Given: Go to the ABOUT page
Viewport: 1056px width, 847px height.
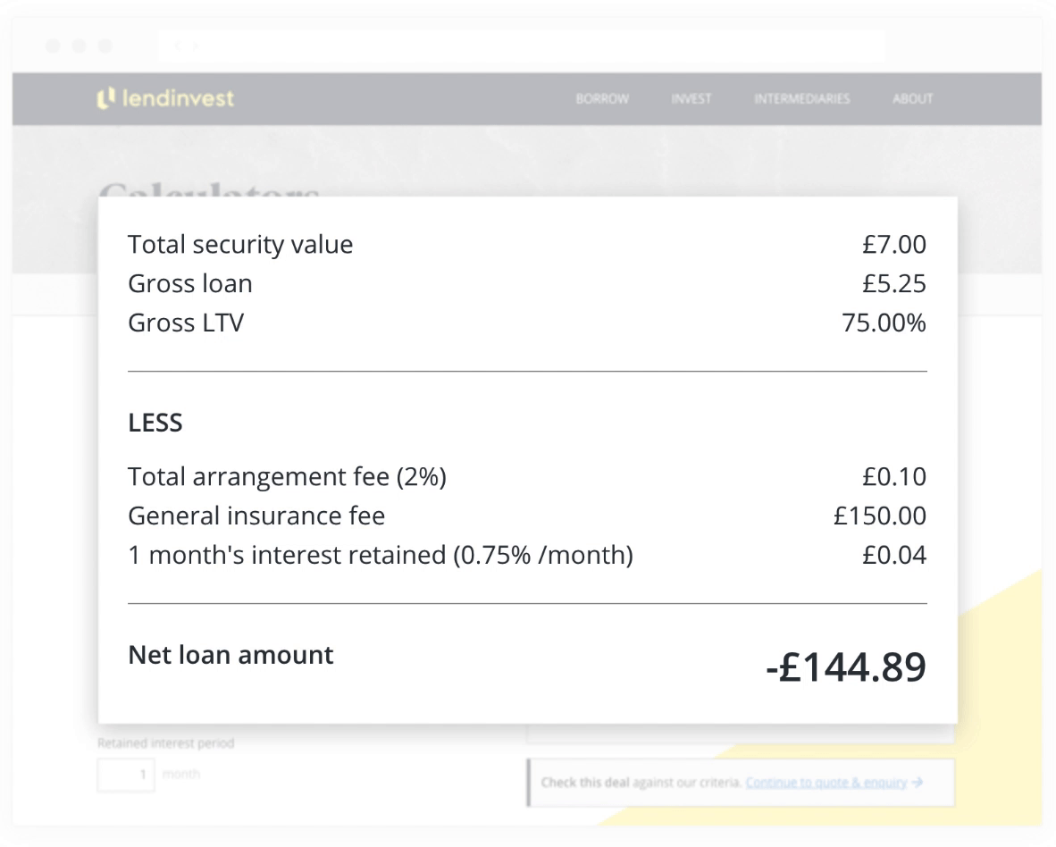Looking at the screenshot, I should 912,99.
